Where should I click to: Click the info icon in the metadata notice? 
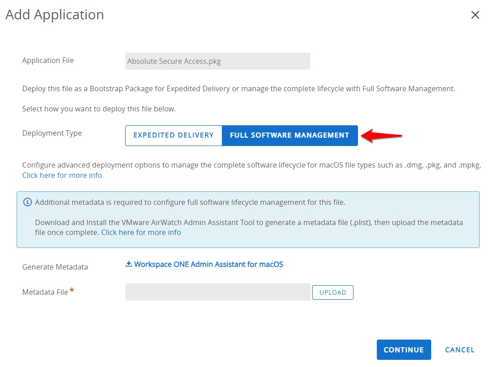(x=28, y=202)
